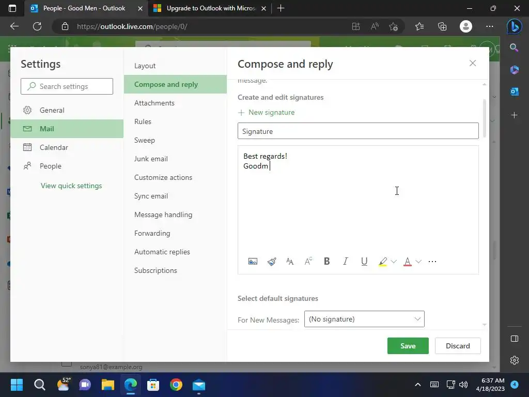Open the Calendar settings category
The height and width of the screenshot is (397, 529).
click(67, 147)
